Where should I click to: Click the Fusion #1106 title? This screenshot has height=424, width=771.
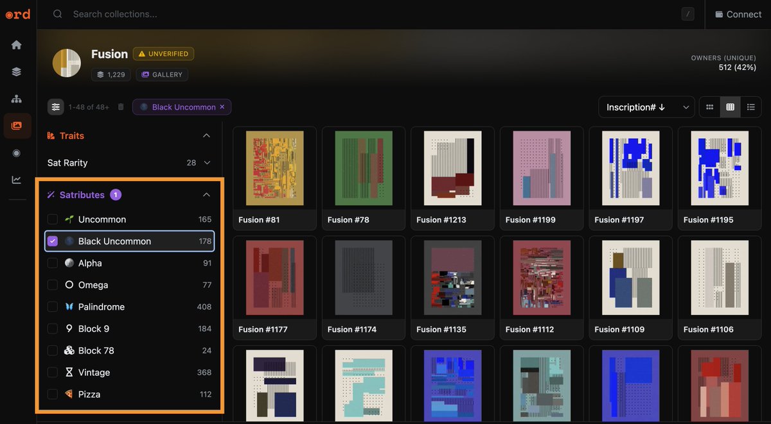pos(708,330)
